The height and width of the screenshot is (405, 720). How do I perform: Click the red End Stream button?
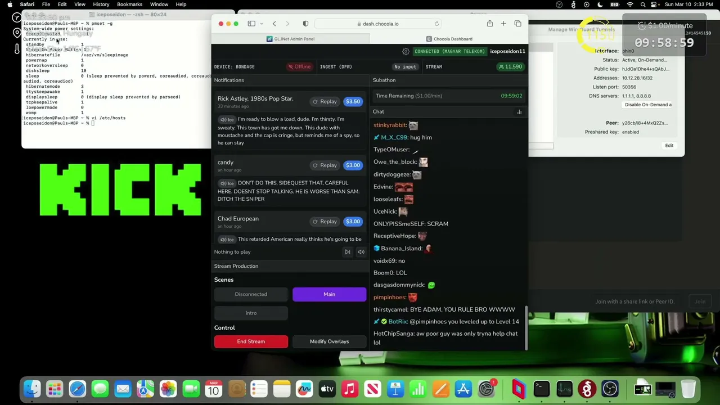click(x=251, y=341)
